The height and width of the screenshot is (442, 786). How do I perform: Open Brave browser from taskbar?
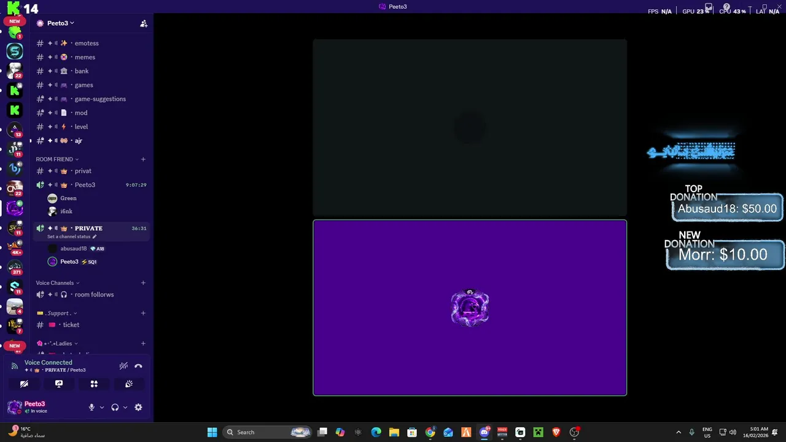click(x=556, y=432)
